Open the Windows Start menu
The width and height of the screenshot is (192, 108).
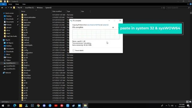[x=3, y=106]
